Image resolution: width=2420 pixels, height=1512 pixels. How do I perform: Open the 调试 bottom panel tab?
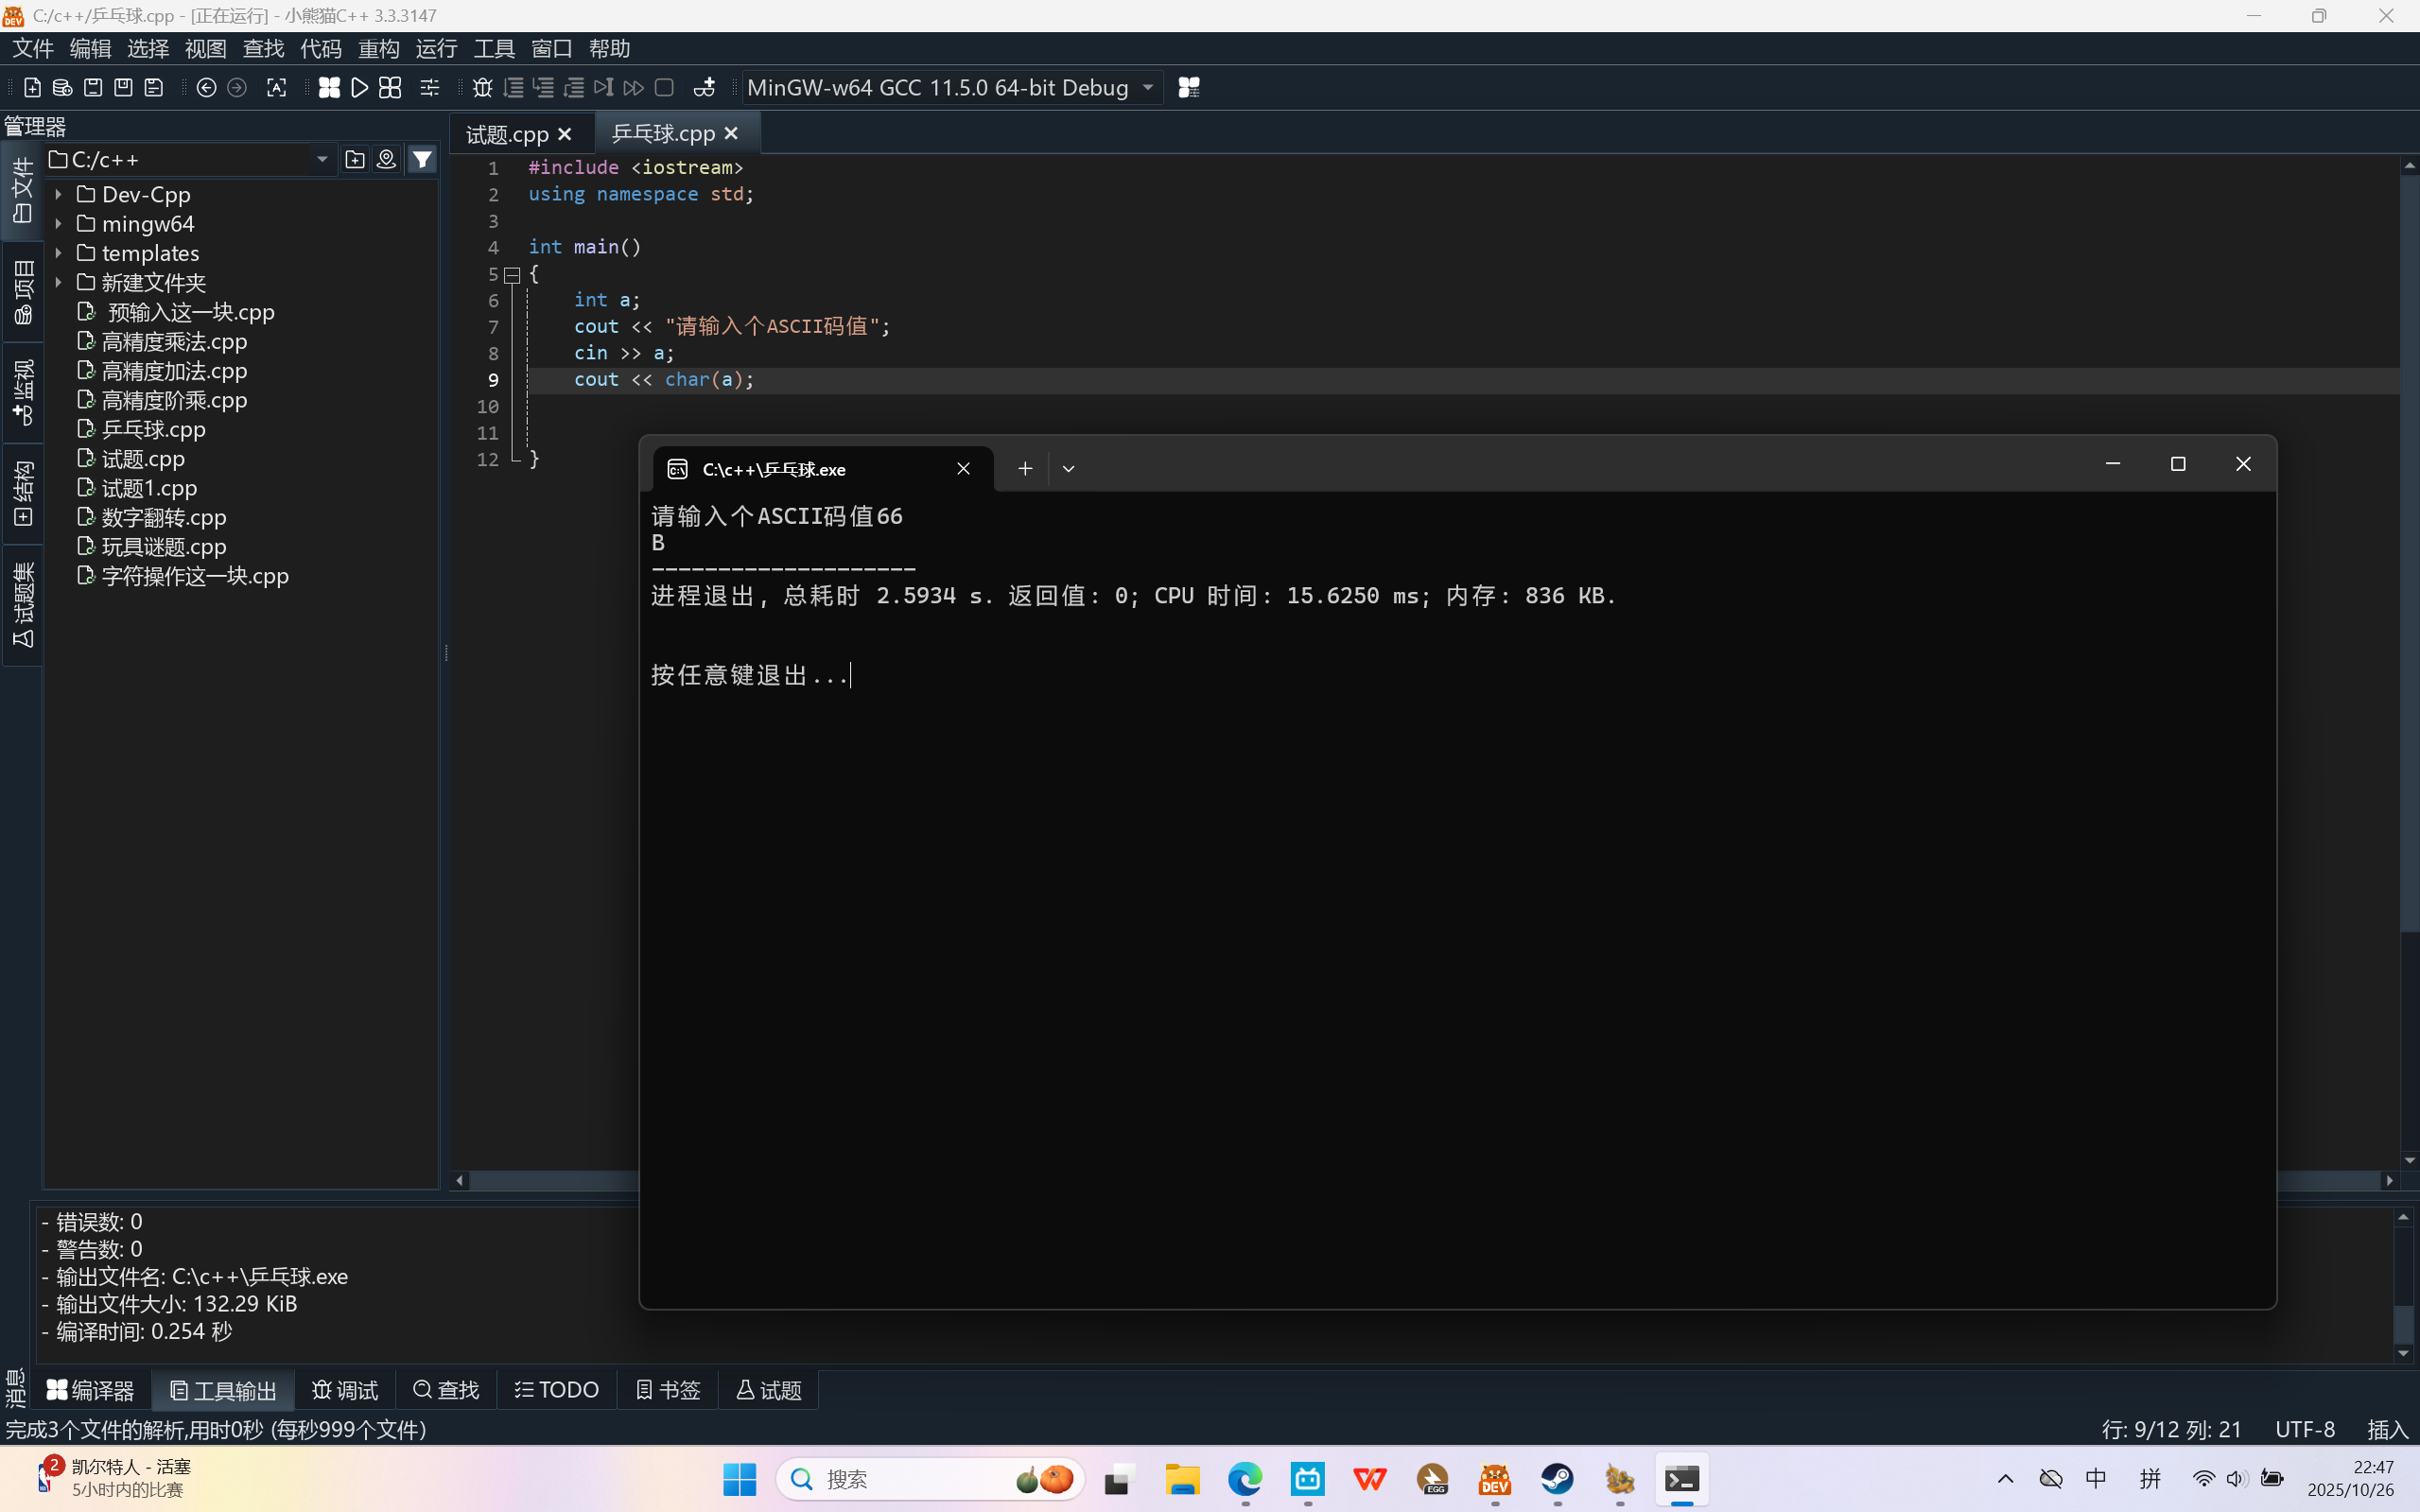click(345, 1390)
